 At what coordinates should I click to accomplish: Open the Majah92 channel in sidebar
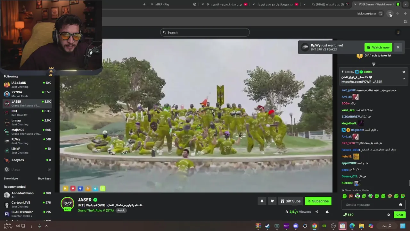coord(27,132)
